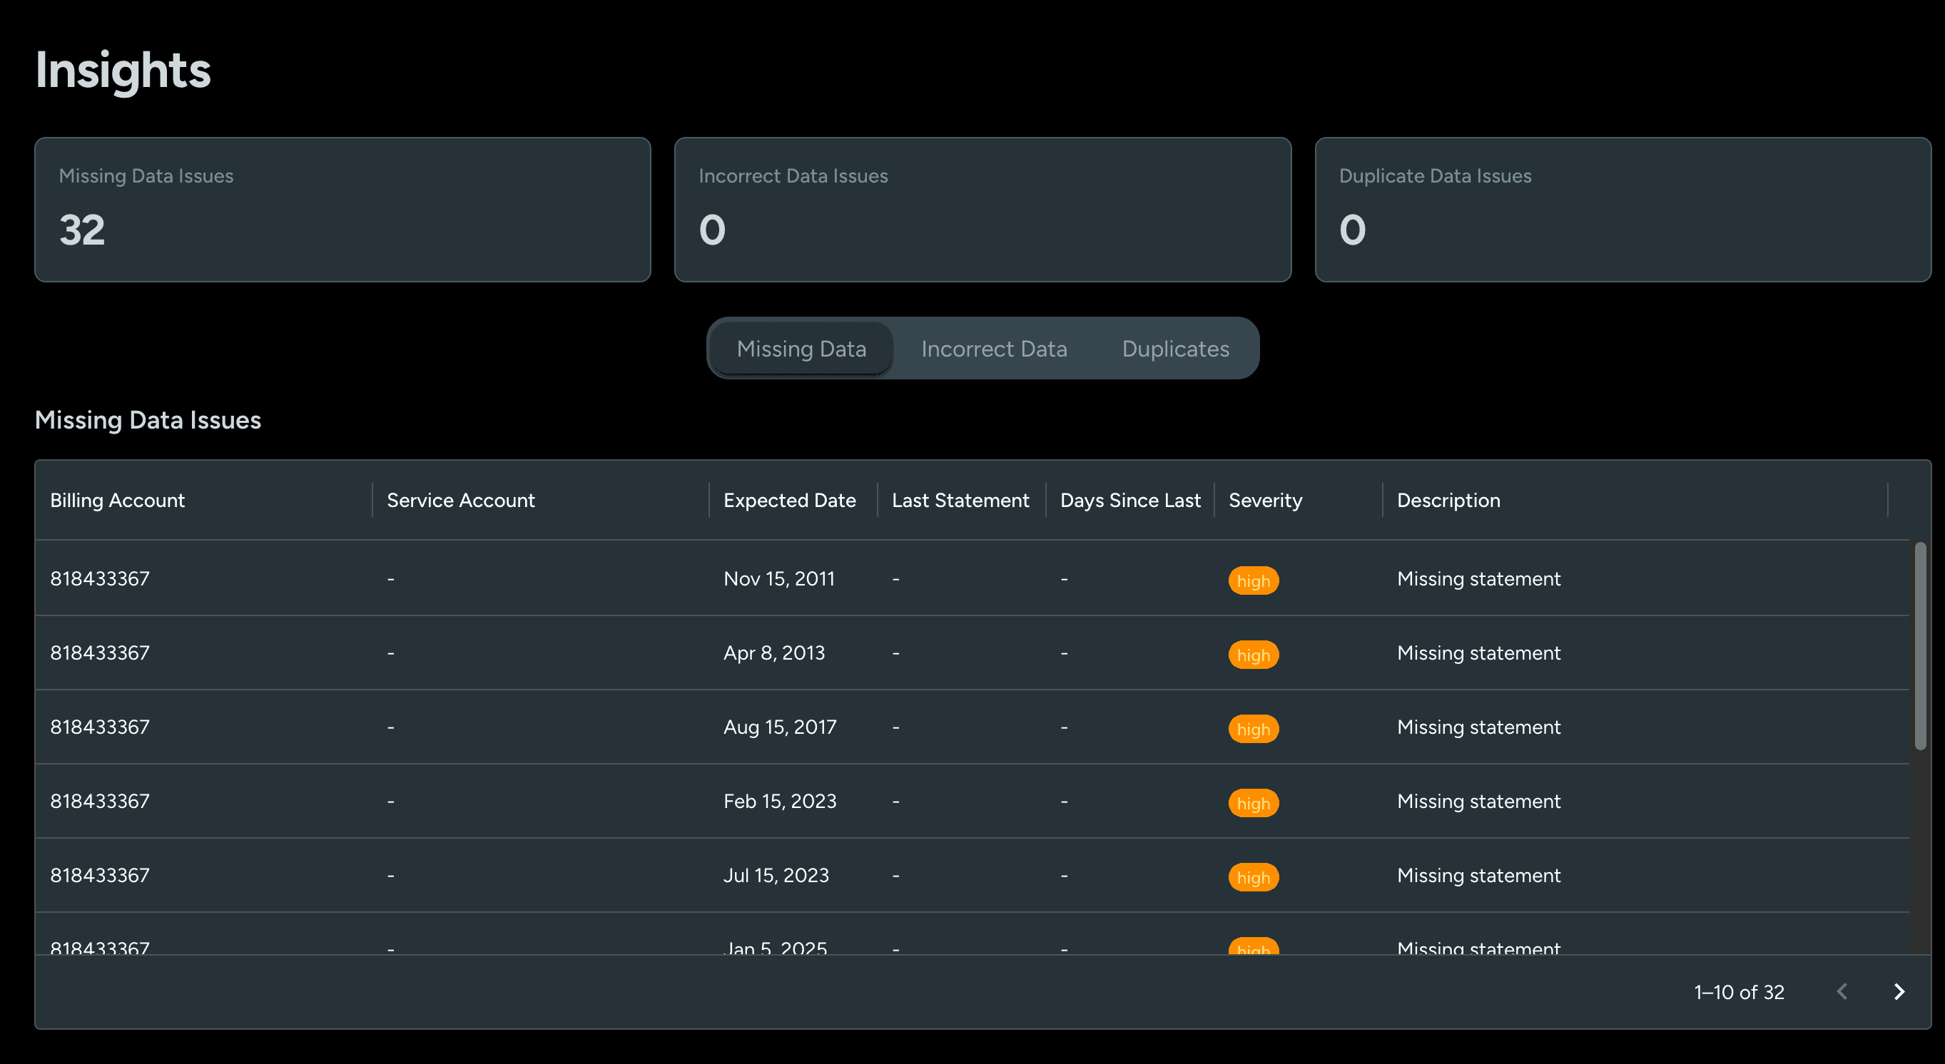Sort by Expected Date column header

(x=789, y=501)
